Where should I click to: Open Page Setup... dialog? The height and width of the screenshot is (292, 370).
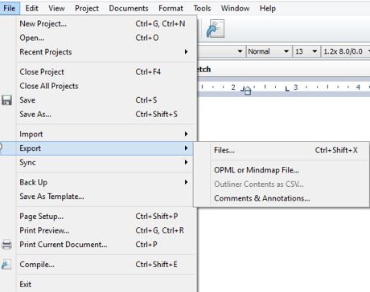pos(105,217)
